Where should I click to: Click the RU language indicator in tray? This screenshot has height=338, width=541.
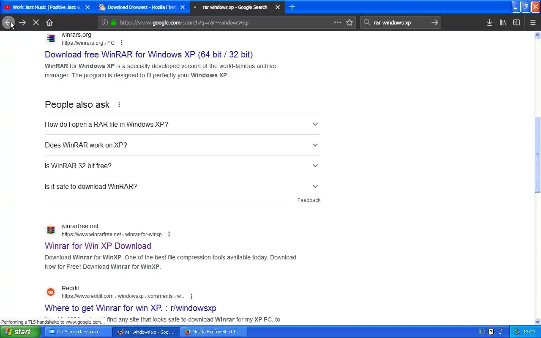coord(481,332)
